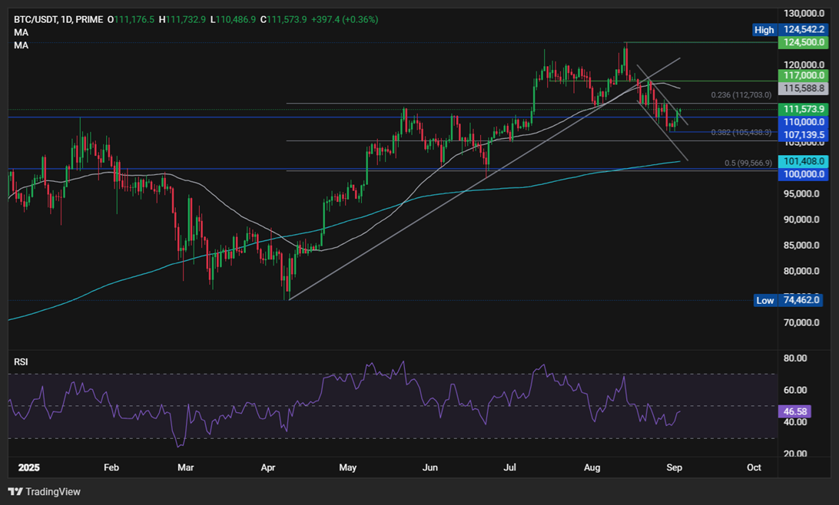Screen dimensions: 839x505
Task: Click the purple 46.58 RSI value label
Action: pyautogui.click(x=794, y=411)
